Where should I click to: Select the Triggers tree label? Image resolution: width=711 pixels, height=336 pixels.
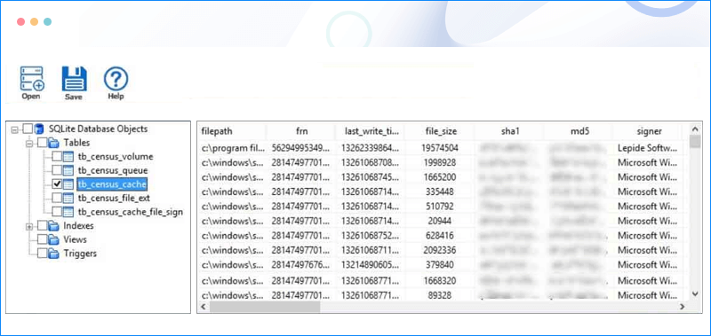[80, 254]
